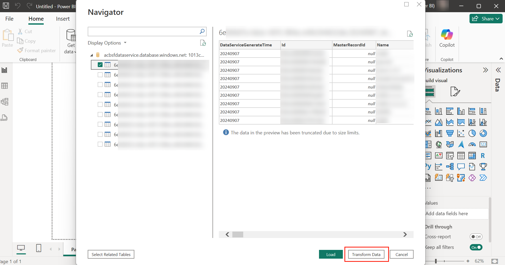Click the Transform Data button
The image size is (505, 265).
point(366,254)
